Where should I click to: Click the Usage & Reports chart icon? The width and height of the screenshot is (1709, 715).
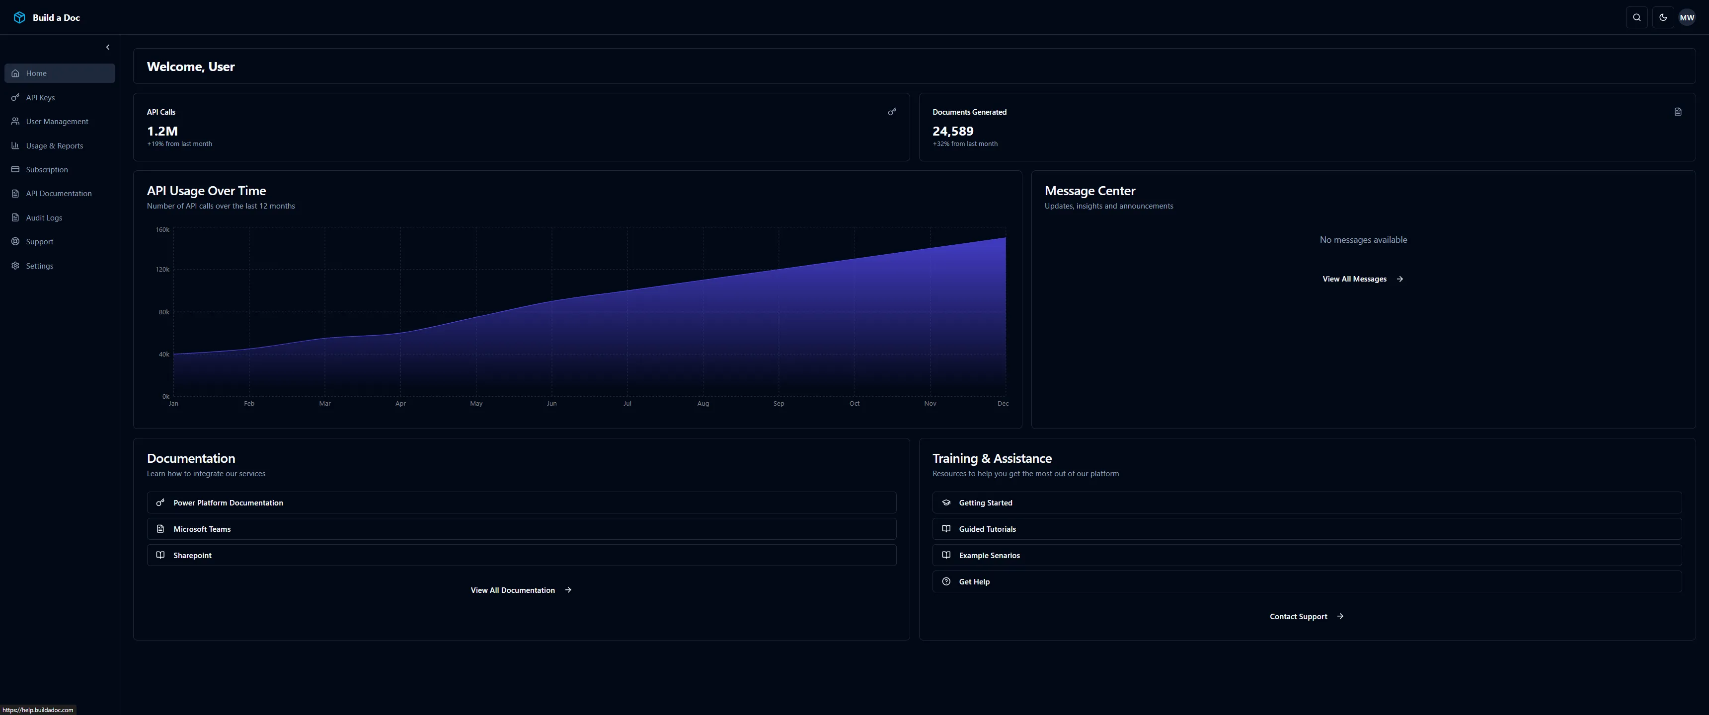(x=15, y=145)
